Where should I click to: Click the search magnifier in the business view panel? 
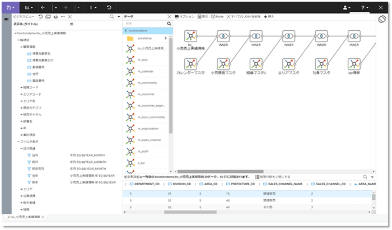112,16
